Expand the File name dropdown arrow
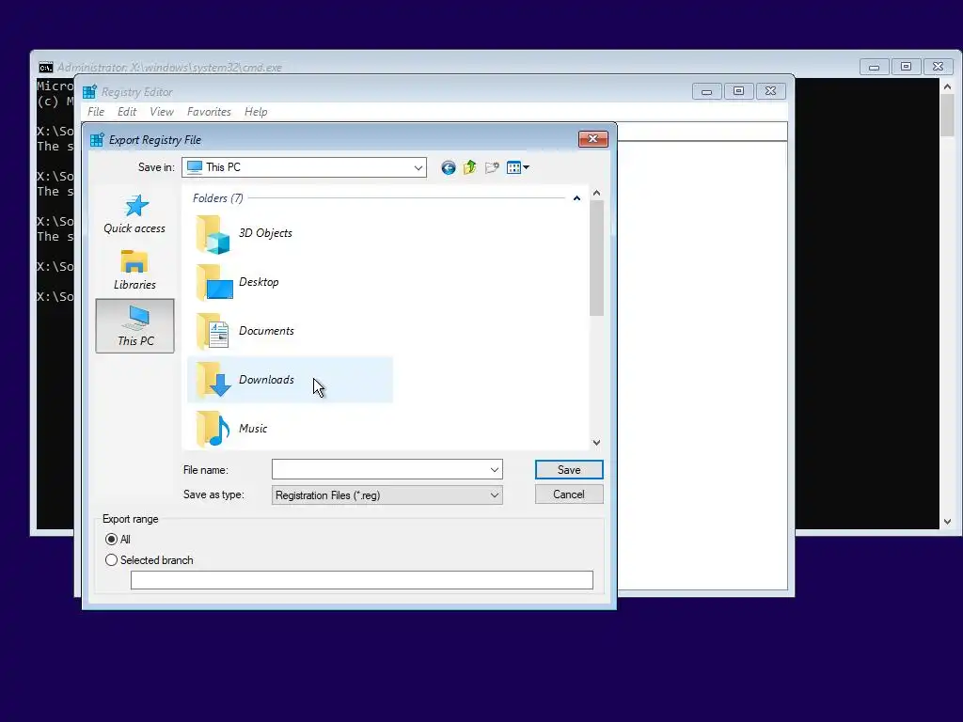The height and width of the screenshot is (722, 963). (495, 470)
